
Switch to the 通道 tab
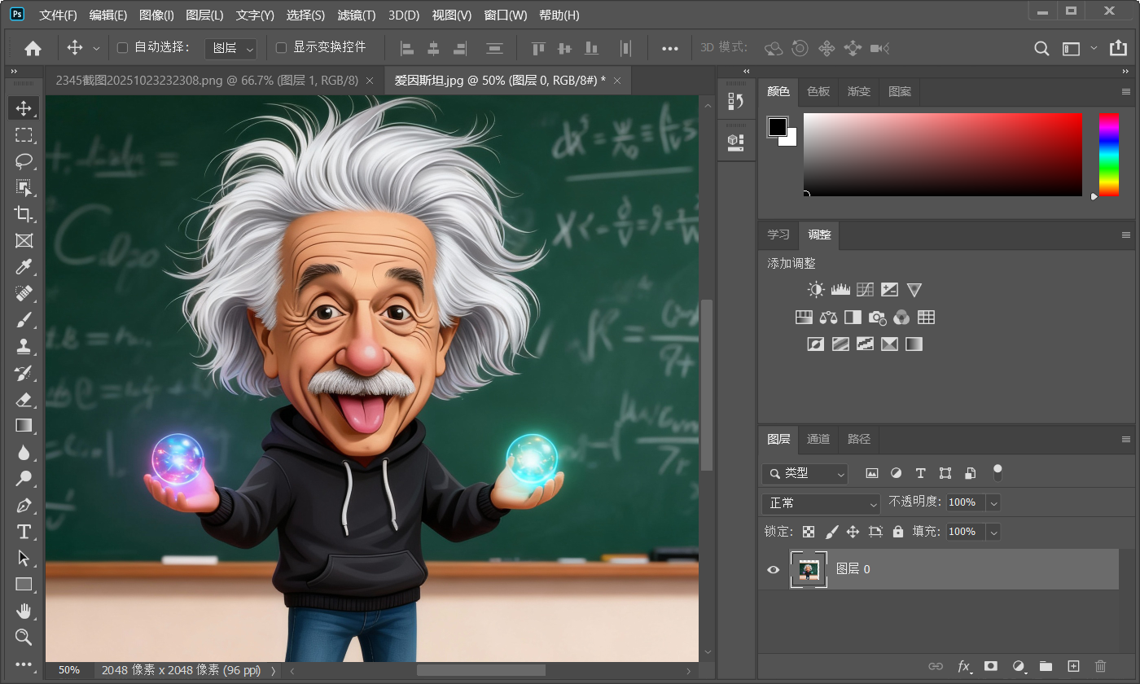818,439
